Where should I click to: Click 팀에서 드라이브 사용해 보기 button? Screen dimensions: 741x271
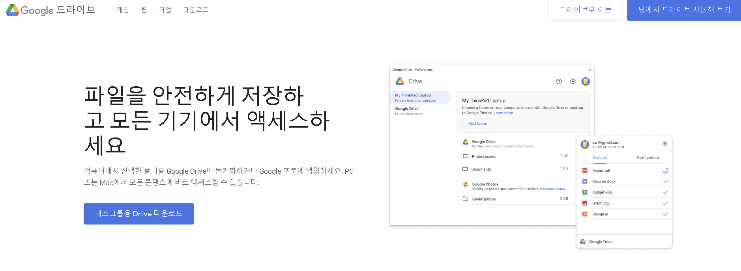[x=684, y=10]
